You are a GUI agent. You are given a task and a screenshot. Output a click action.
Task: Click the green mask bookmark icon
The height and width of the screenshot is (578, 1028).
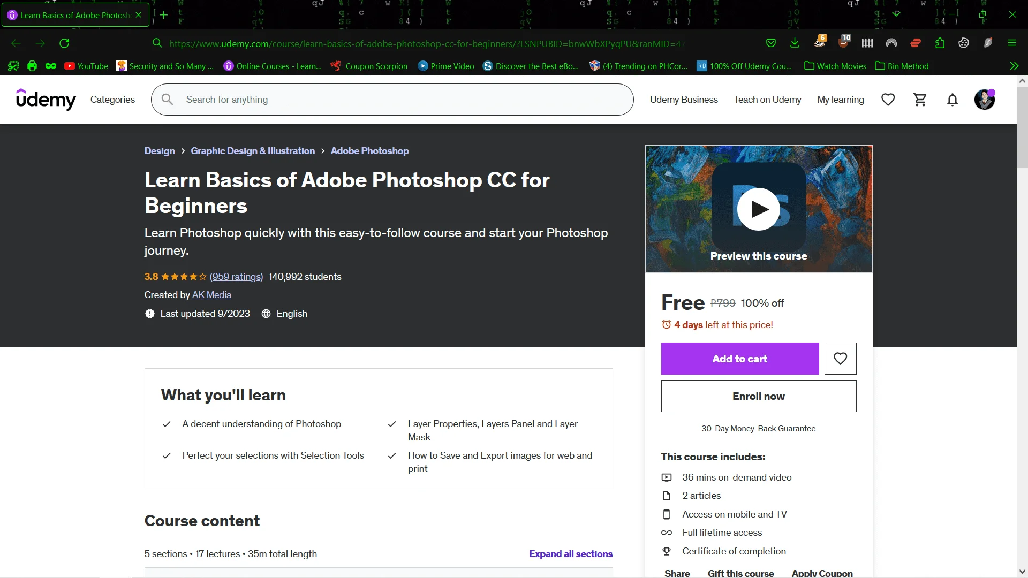coord(51,66)
